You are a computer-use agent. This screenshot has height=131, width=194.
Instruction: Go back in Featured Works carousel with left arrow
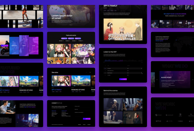coord(35,73)
